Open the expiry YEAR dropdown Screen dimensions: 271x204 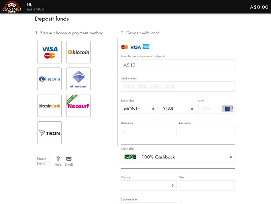pyautogui.click(x=178, y=109)
